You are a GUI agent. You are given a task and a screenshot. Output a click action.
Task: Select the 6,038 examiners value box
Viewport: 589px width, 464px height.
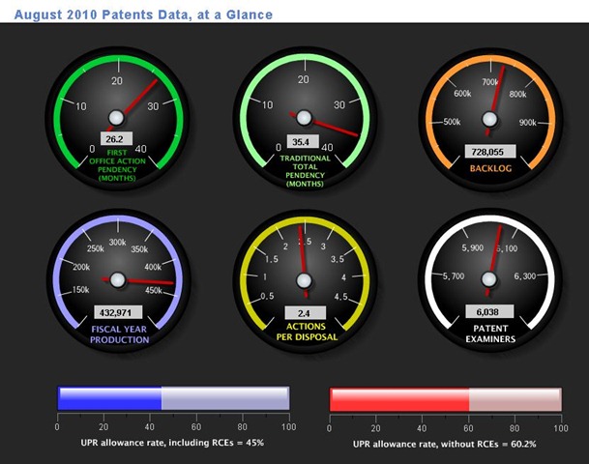point(489,311)
